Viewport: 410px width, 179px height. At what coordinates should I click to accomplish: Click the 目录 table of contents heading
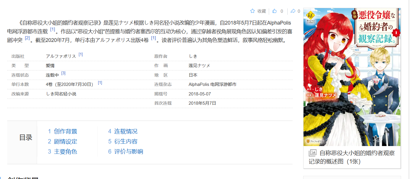pyautogui.click(x=26, y=138)
